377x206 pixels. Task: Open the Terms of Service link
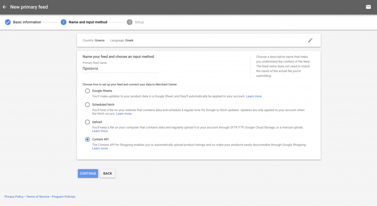38,197
